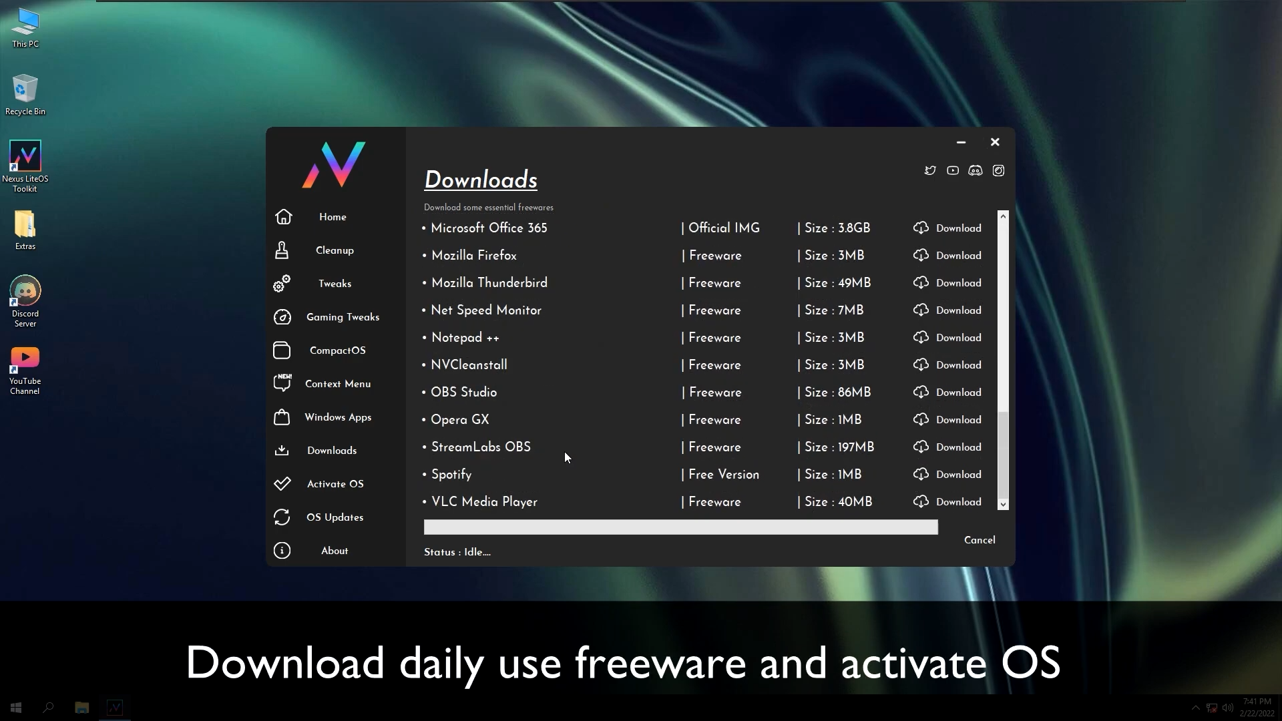Open the Instagram icon in header
Screen dimensions: 1282x721
(x=998, y=171)
